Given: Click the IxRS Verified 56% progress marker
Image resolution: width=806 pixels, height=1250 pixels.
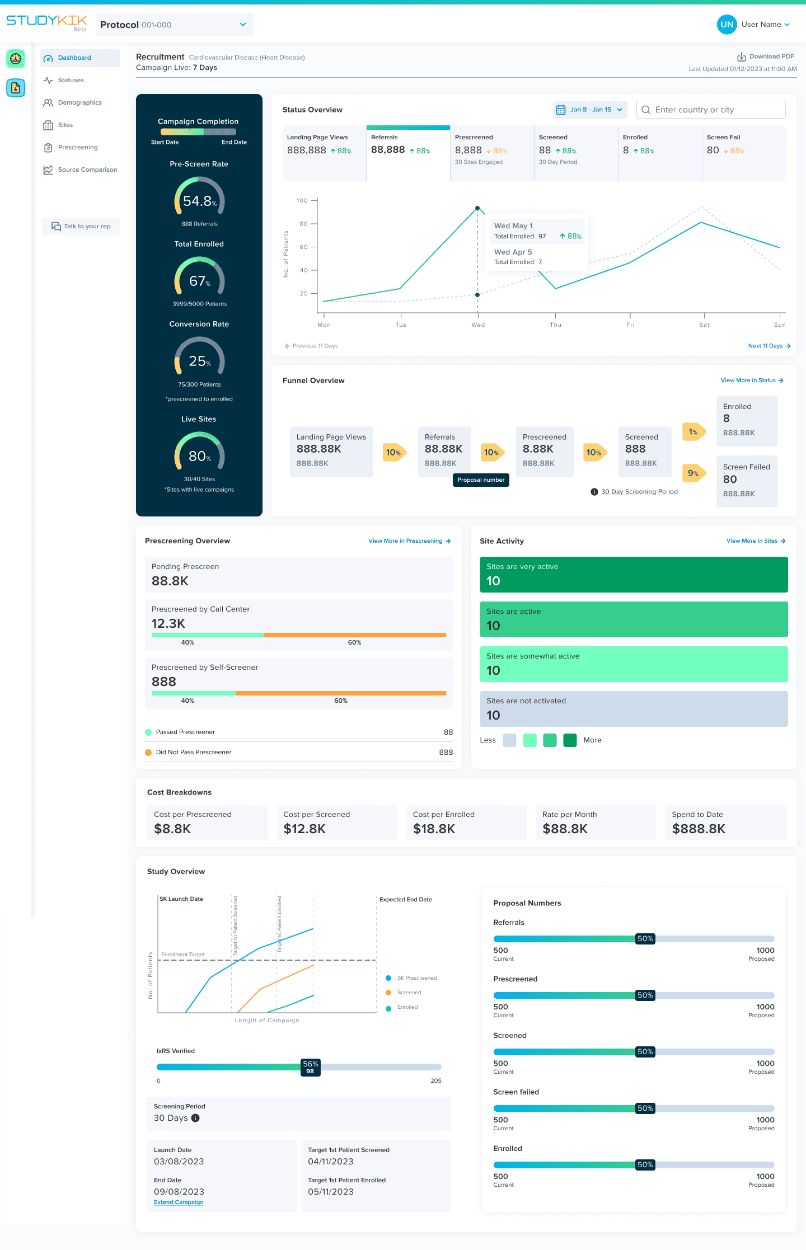Looking at the screenshot, I should [x=311, y=1067].
